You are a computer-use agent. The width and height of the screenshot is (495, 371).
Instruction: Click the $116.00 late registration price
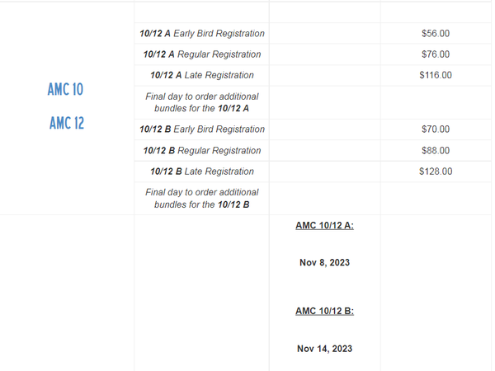pyautogui.click(x=435, y=76)
